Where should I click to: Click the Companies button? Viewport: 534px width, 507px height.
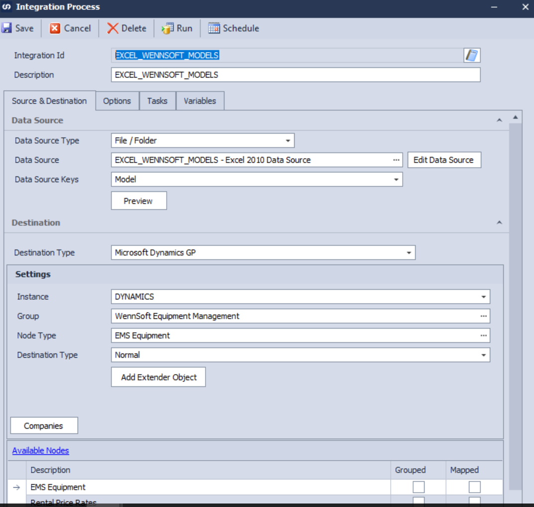(44, 425)
